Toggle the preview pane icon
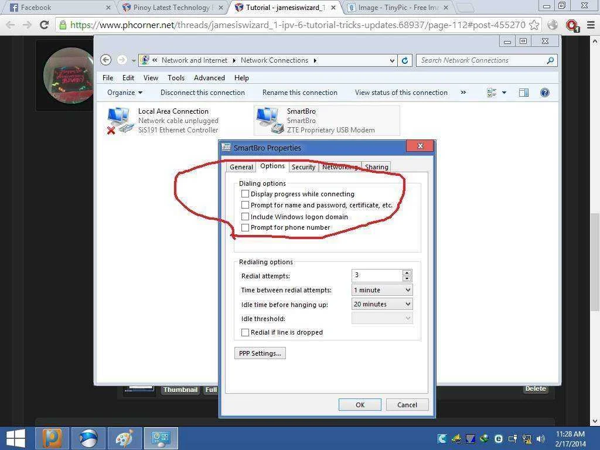The image size is (600, 450). 524,93
